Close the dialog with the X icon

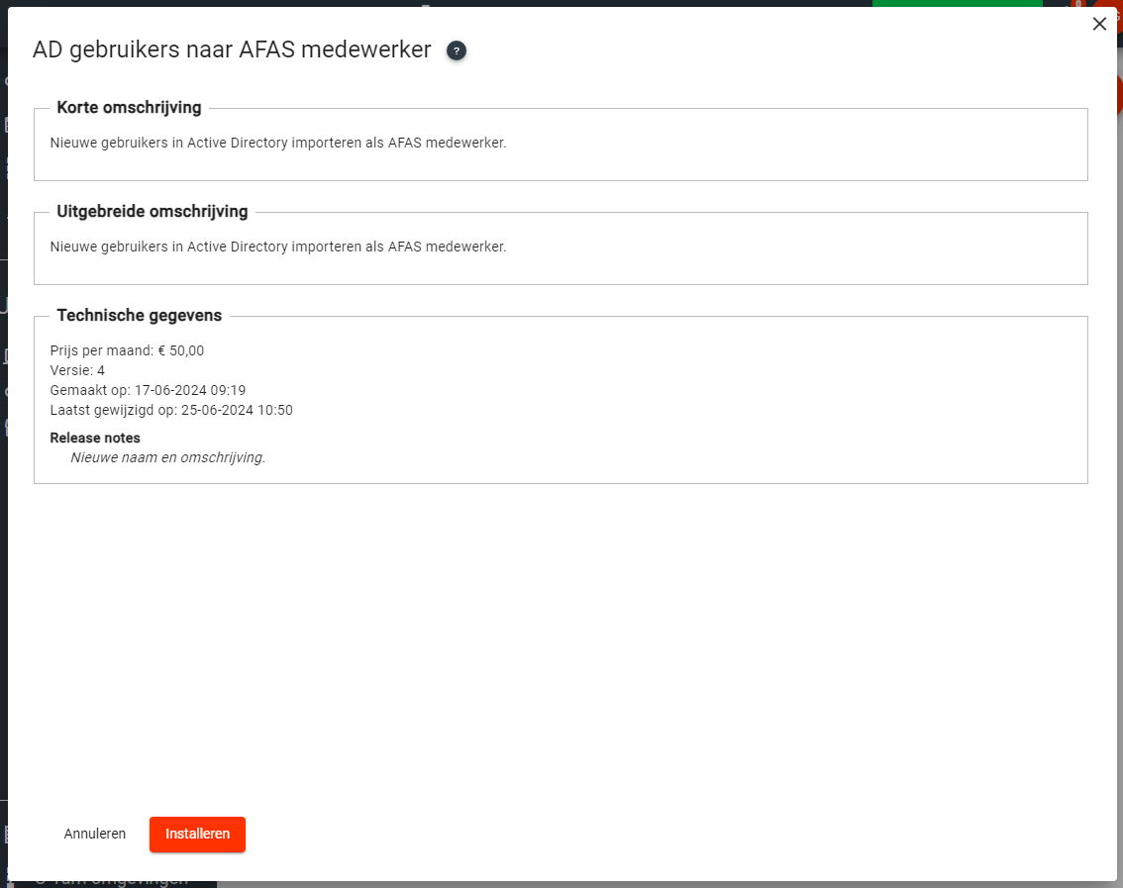tap(1099, 25)
